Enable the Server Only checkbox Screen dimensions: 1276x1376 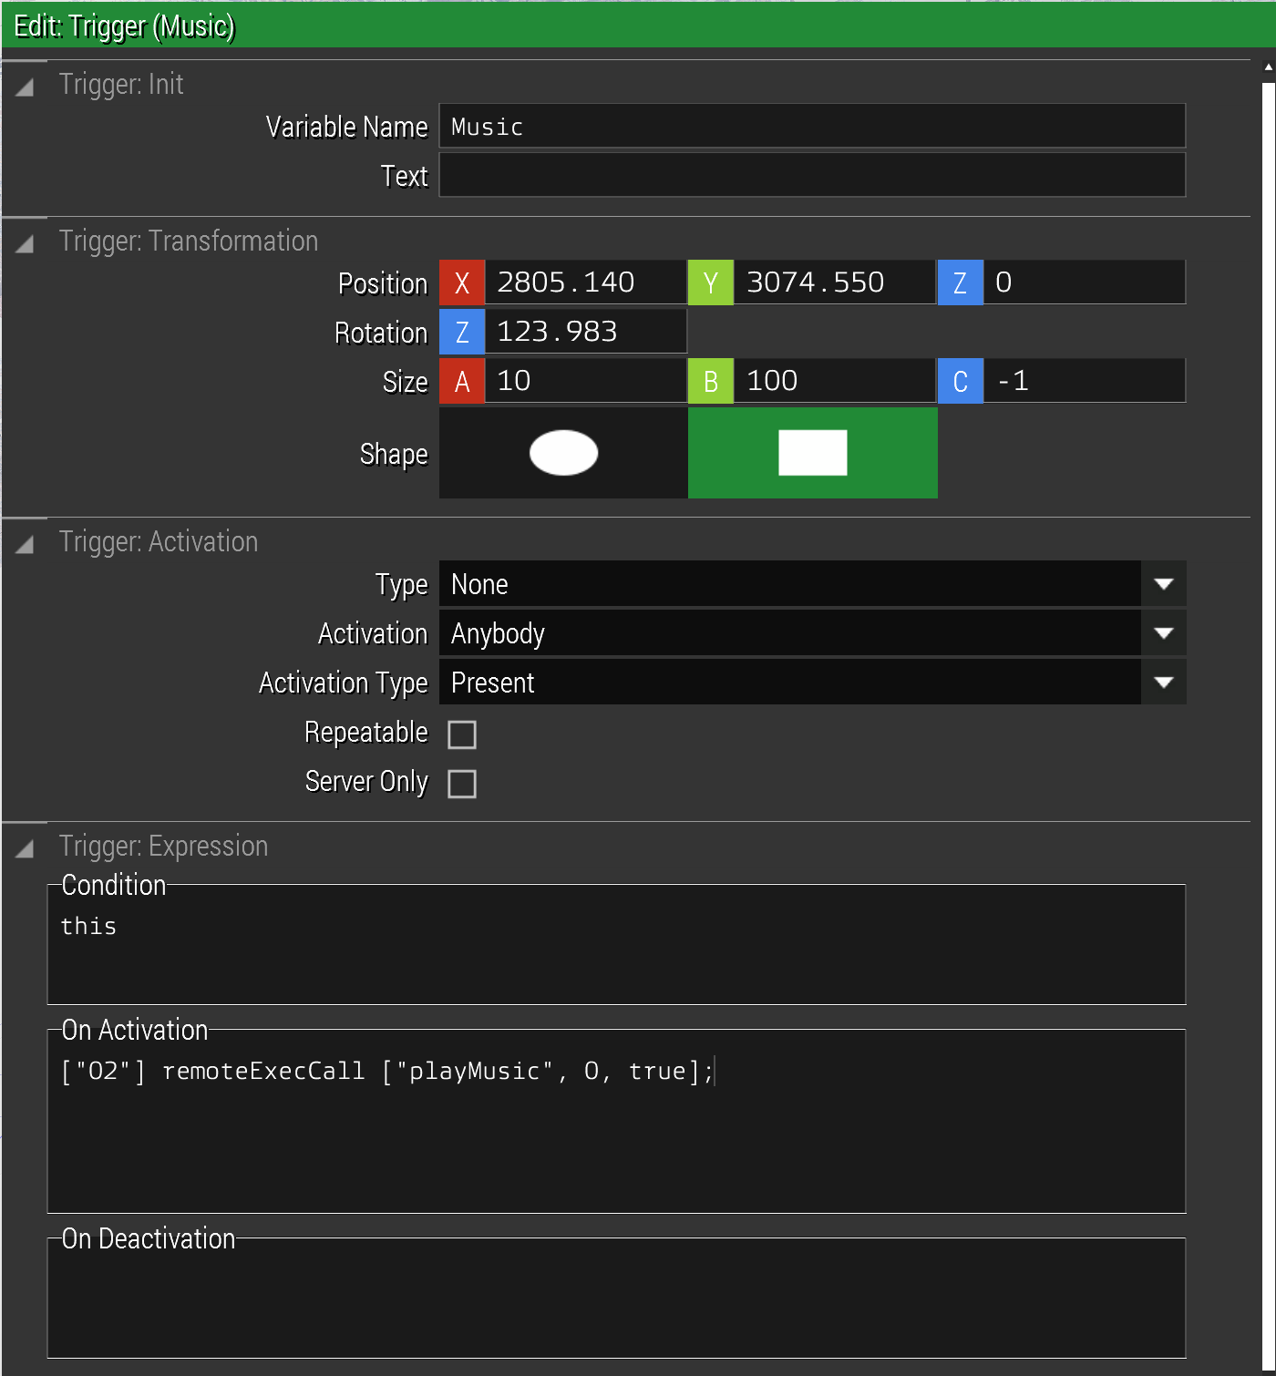[x=462, y=784]
